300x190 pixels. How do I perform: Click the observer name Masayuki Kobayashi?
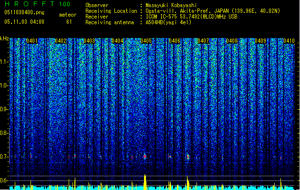pos(171,5)
